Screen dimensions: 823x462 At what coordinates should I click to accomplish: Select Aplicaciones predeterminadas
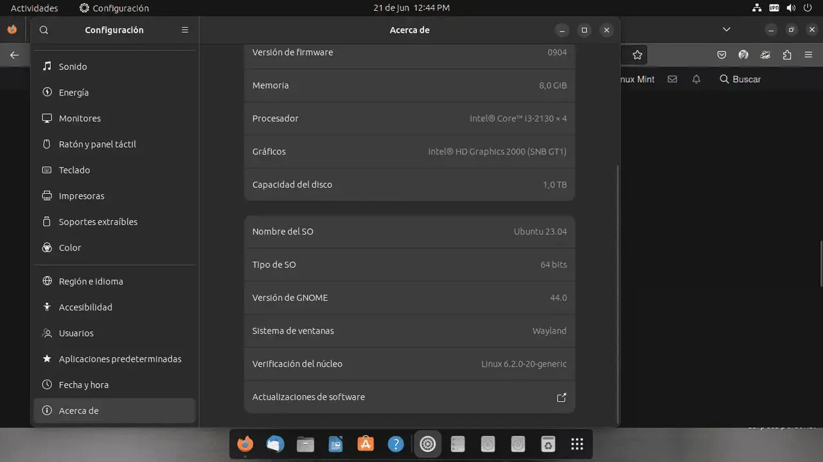(114, 359)
